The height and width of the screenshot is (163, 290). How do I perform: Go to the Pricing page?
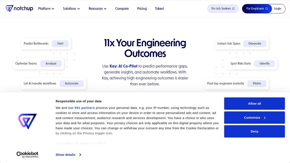[142, 9]
